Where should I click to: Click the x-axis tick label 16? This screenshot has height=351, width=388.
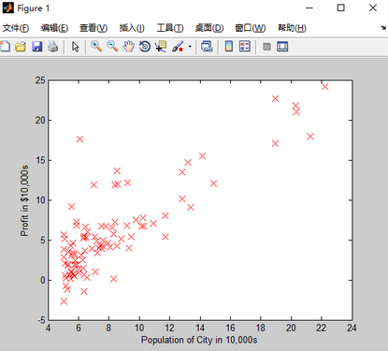point(230,328)
